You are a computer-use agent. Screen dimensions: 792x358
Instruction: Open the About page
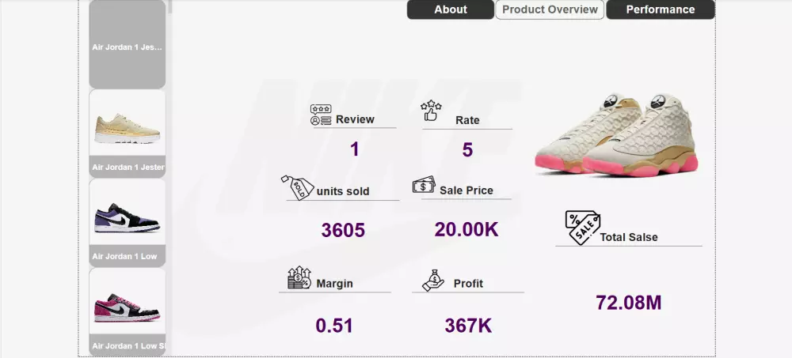coord(451,9)
